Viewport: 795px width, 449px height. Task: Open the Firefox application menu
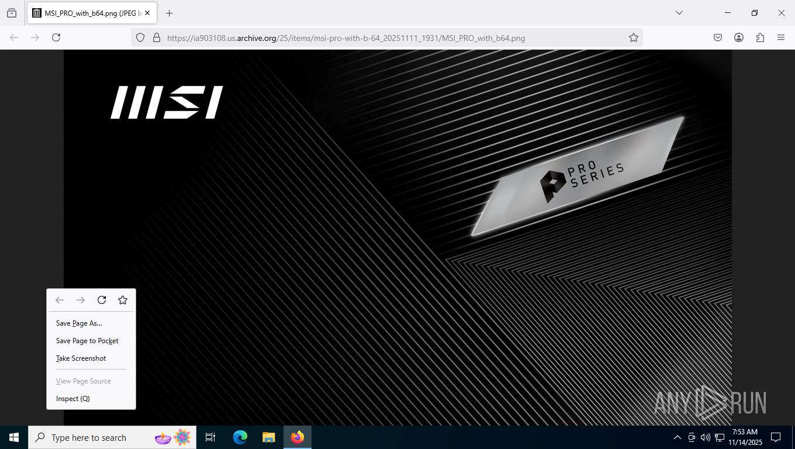click(781, 37)
